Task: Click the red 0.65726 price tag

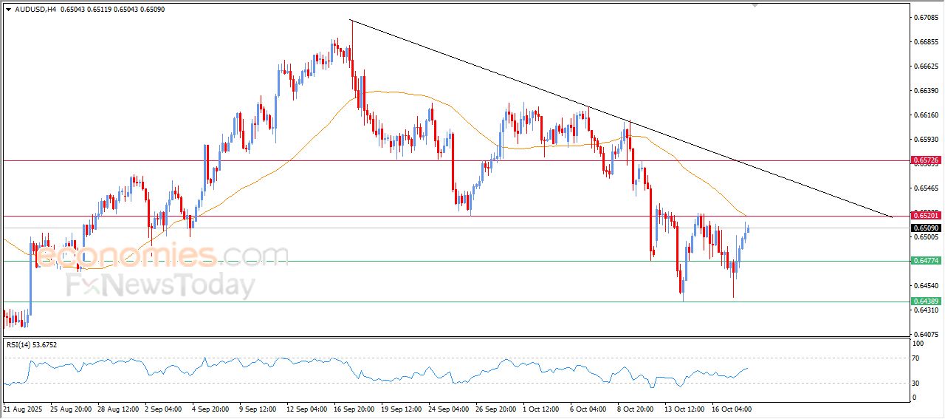Action: point(925,160)
